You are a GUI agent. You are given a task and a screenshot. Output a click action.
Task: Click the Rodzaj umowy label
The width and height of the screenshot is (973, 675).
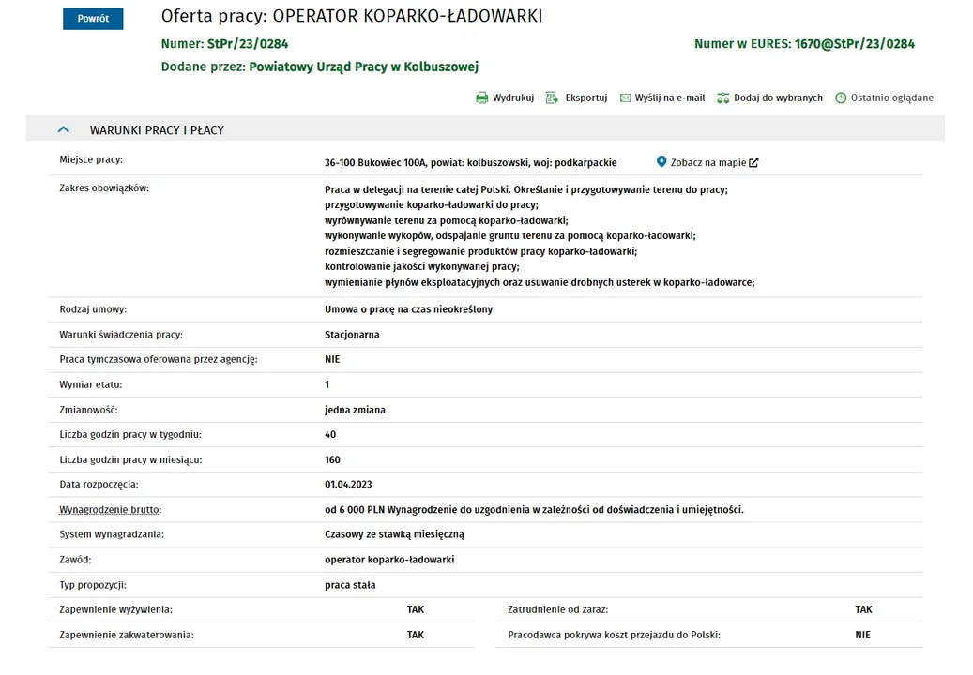click(x=93, y=309)
